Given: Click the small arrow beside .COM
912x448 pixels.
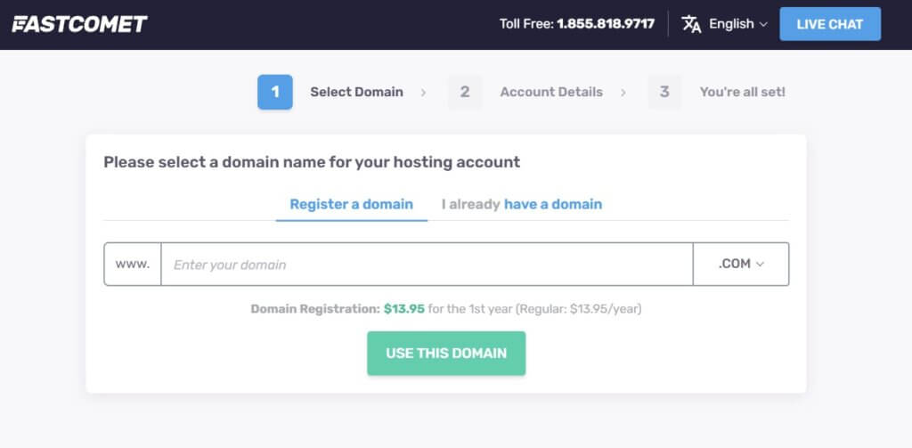Looking at the screenshot, I should (x=760, y=265).
